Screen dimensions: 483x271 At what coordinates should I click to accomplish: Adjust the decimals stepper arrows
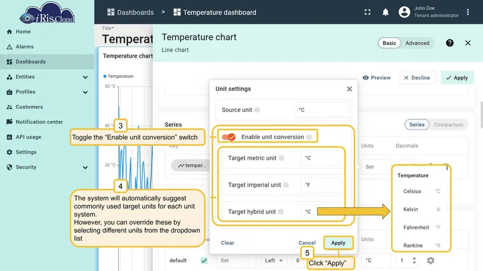tap(414, 261)
